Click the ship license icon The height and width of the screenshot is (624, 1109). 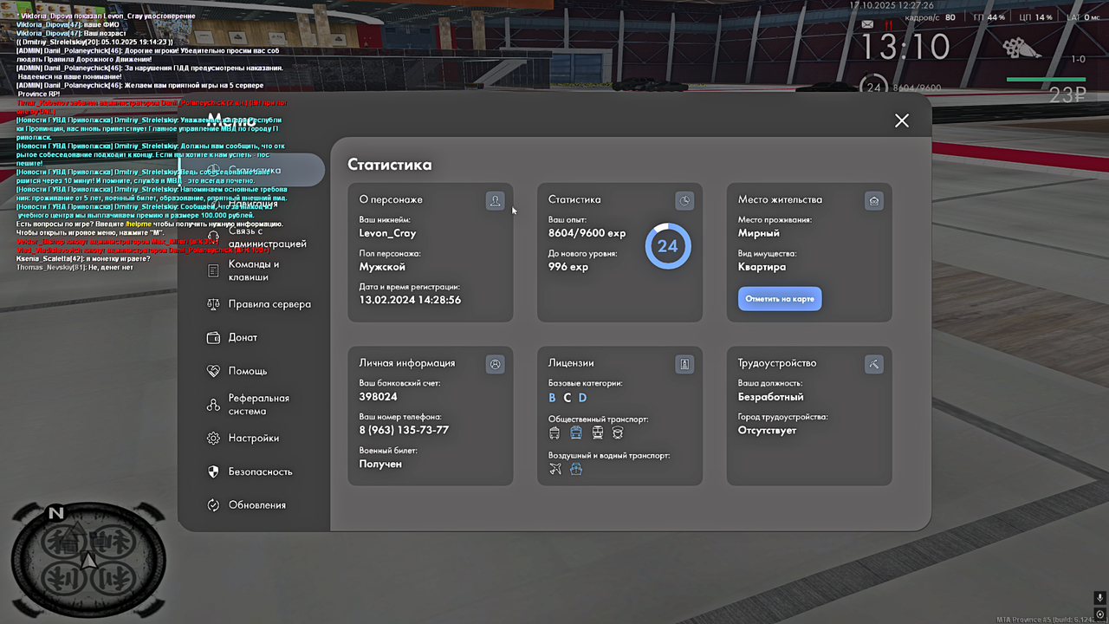576,469
